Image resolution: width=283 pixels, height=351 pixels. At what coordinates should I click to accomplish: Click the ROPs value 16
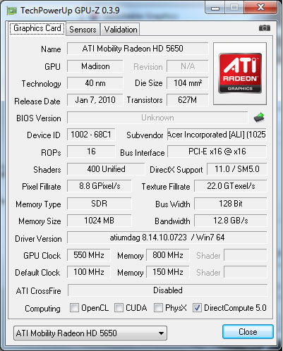pyautogui.click(x=91, y=152)
